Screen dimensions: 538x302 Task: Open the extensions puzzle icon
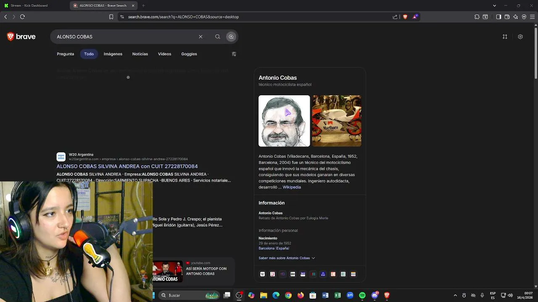[477, 17]
